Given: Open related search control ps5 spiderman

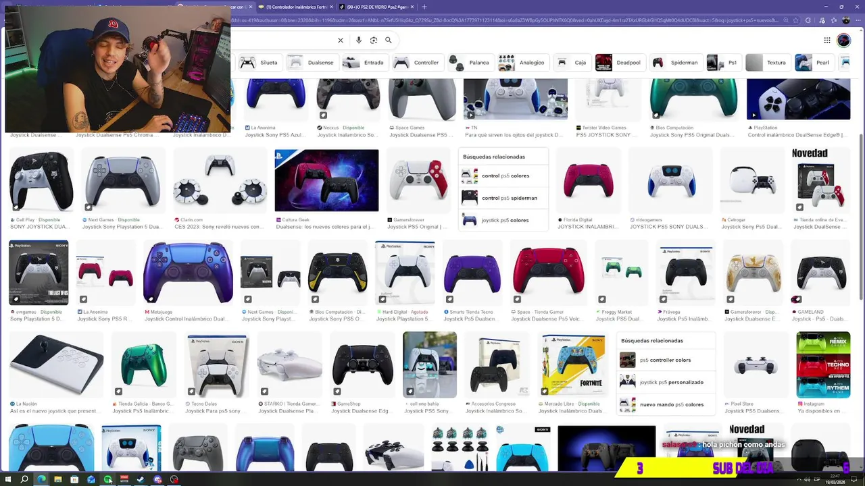Looking at the screenshot, I should tap(503, 198).
